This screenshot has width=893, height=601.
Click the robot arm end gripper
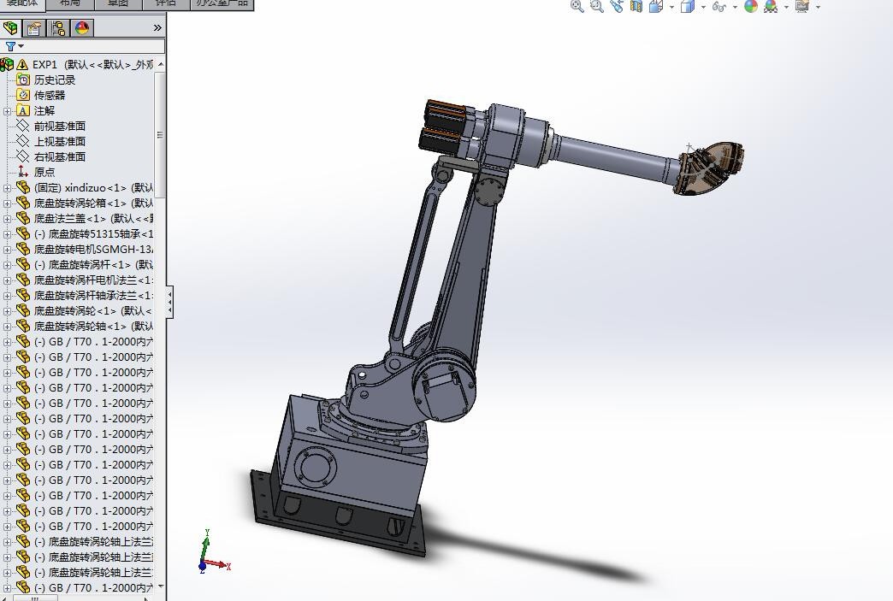710,168
